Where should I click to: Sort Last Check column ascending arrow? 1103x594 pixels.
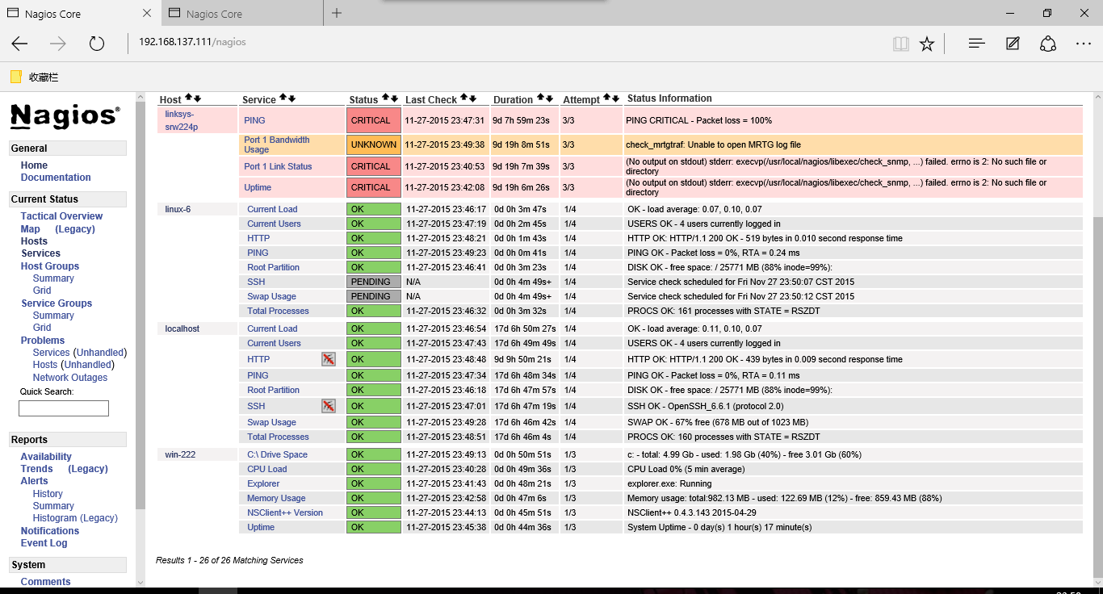tap(463, 98)
